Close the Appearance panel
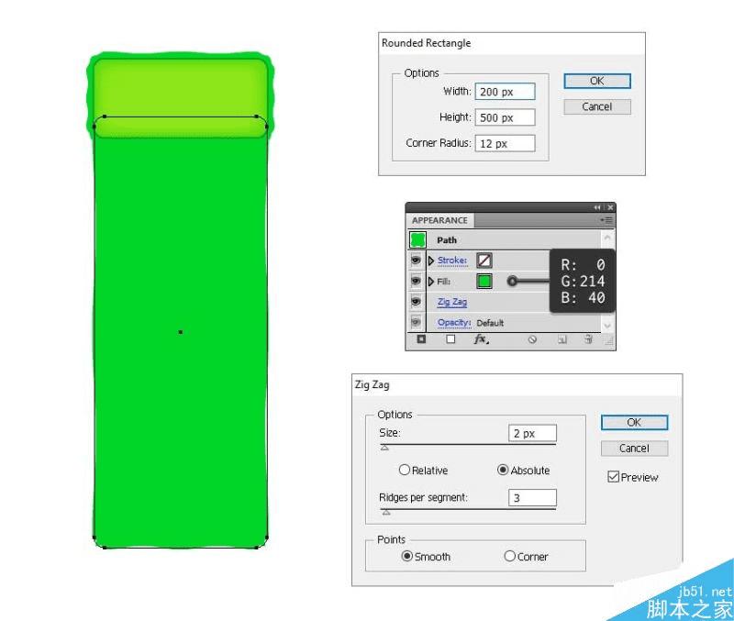This screenshot has width=734, height=621. coord(610,207)
